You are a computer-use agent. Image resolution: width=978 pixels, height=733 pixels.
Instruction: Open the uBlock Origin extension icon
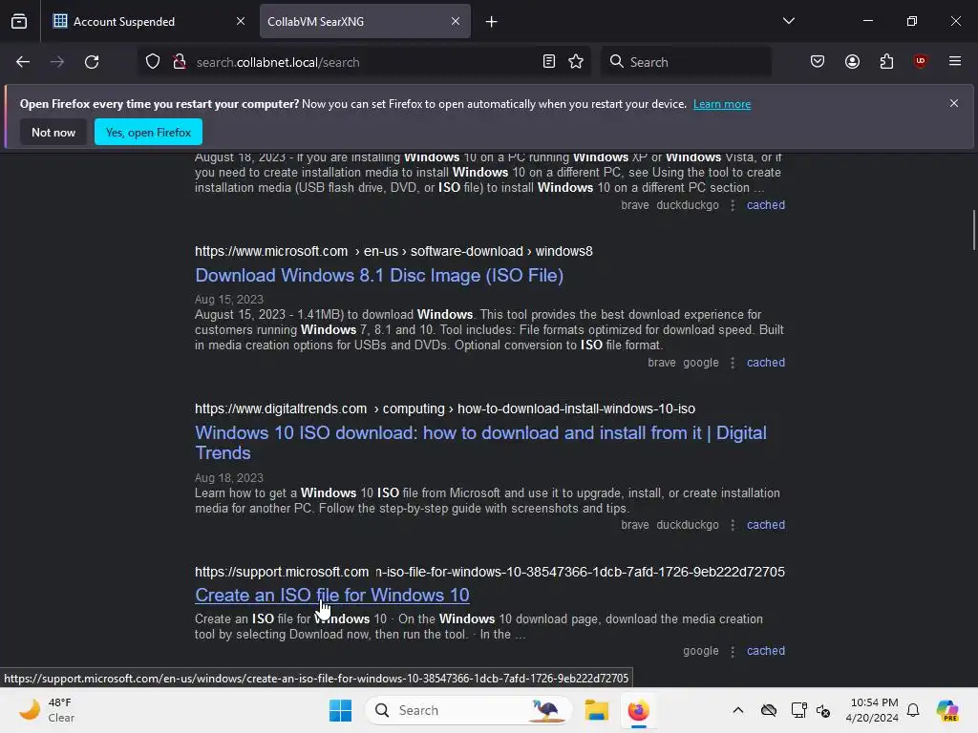point(920,61)
